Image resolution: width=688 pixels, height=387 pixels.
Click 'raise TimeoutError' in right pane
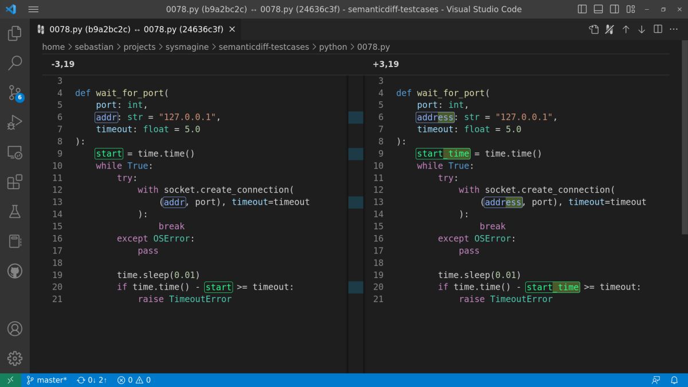coord(506,299)
